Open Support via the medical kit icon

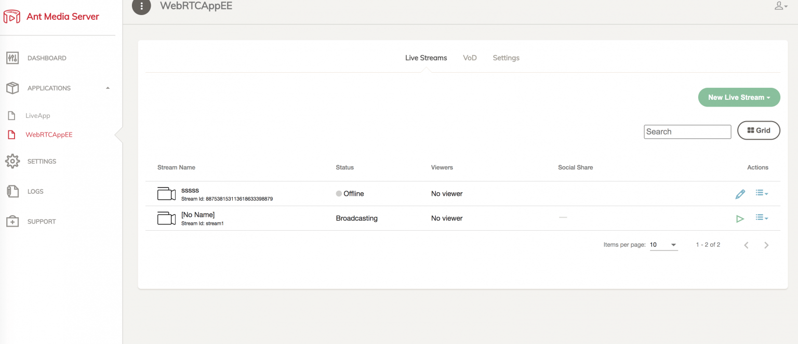point(12,221)
